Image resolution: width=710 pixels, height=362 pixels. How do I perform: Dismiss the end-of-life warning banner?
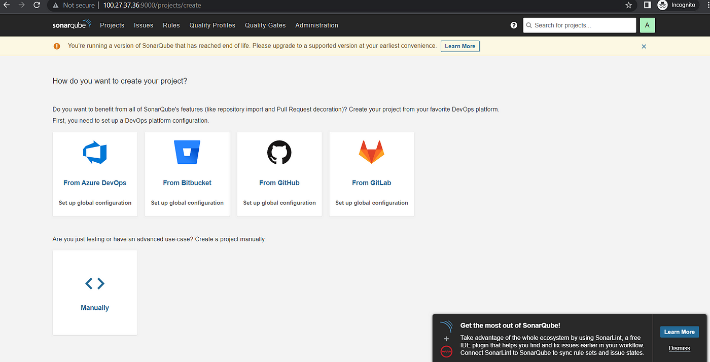(x=644, y=46)
